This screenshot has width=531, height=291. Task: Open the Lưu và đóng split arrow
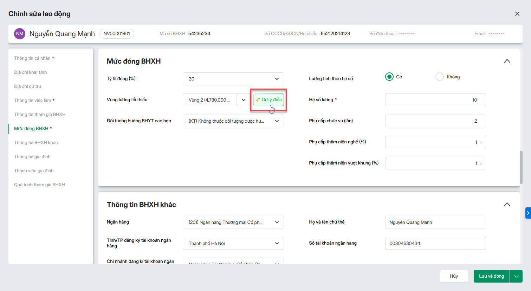516,276
